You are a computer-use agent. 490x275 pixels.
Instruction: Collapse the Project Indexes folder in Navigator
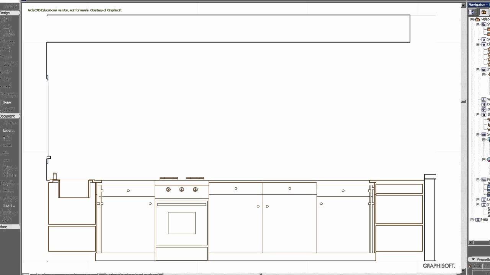point(478,179)
